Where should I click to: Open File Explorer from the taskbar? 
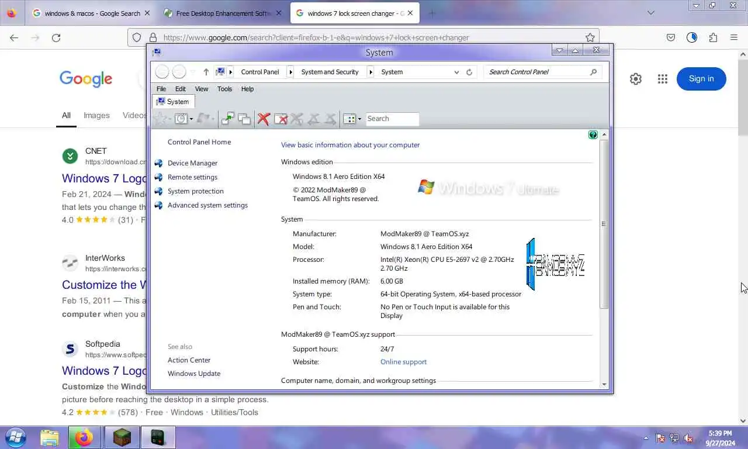pyautogui.click(x=50, y=437)
